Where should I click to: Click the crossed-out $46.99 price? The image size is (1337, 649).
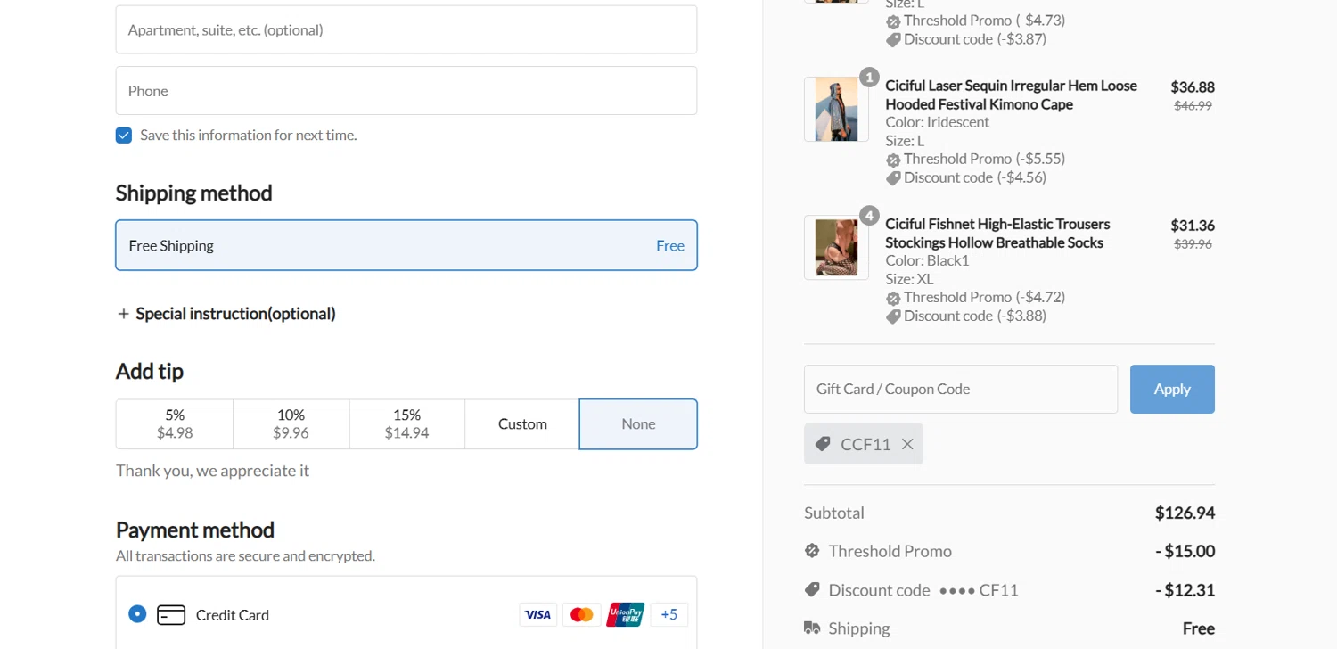[x=1193, y=105]
